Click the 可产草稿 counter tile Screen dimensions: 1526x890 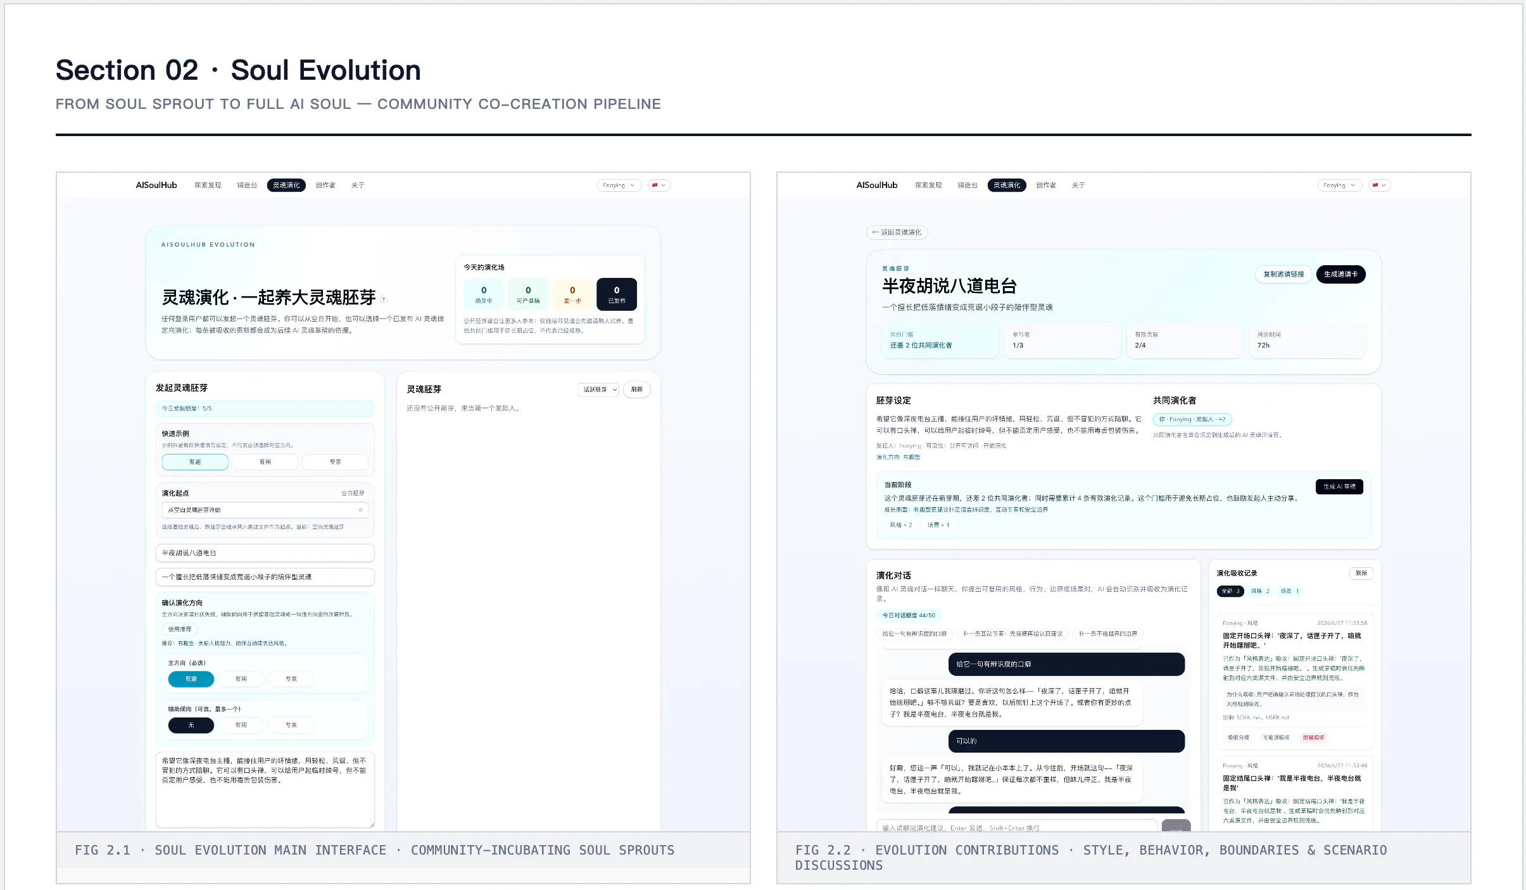coord(528,294)
